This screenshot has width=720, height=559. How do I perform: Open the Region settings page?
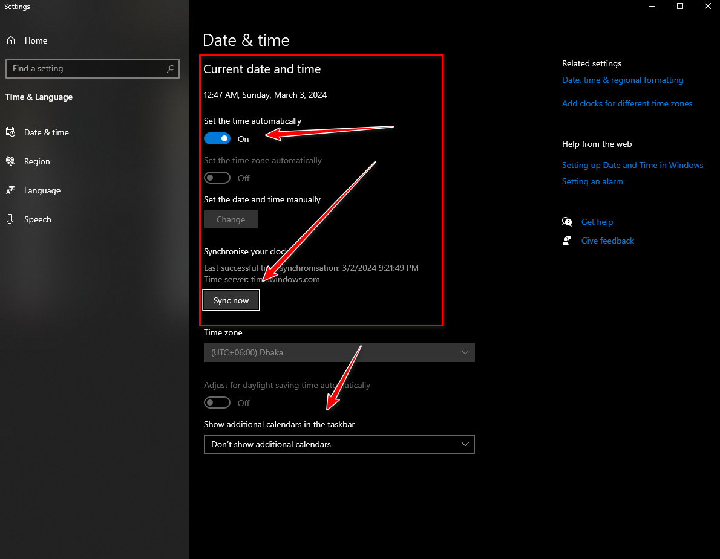click(37, 161)
